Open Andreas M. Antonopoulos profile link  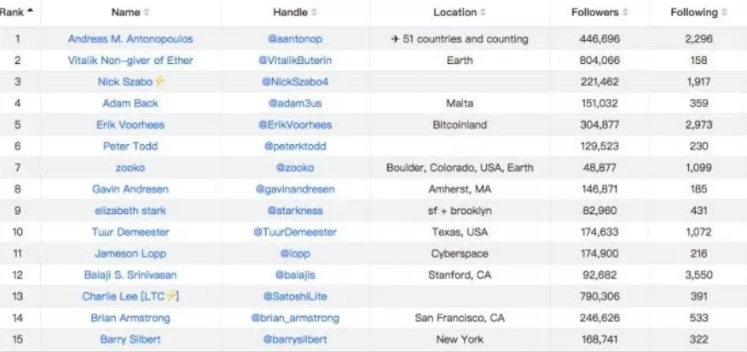point(130,39)
